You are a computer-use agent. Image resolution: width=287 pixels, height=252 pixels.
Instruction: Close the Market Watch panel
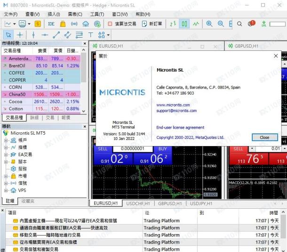click(85, 43)
